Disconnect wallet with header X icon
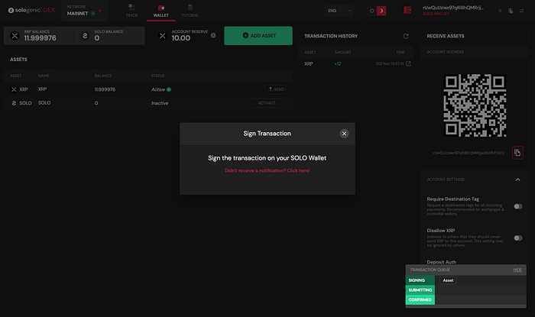The image size is (535, 317). (x=500, y=11)
